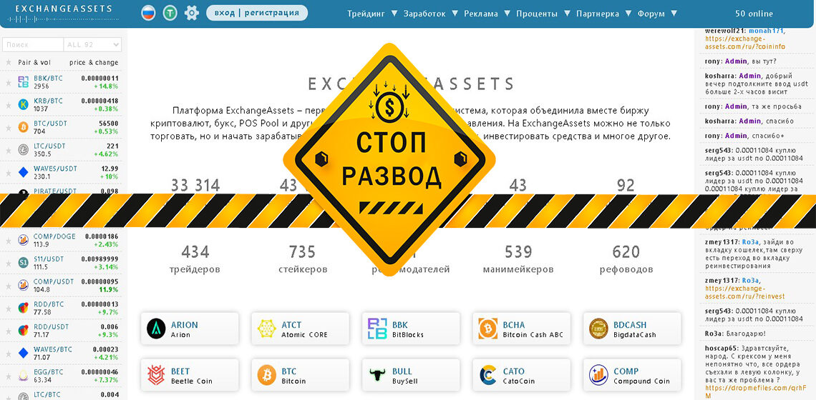This screenshot has width=816, height=400.
Task: Click the вход | регистрация button
Action: [256, 12]
